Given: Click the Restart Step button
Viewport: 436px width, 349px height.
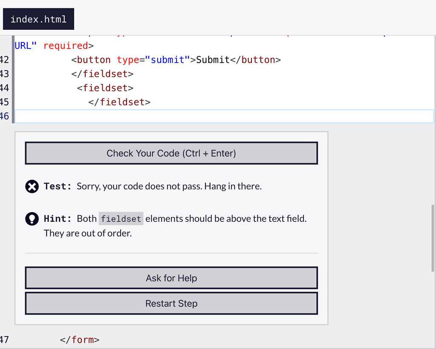Looking at the screenshot, I should coord(171,304).
